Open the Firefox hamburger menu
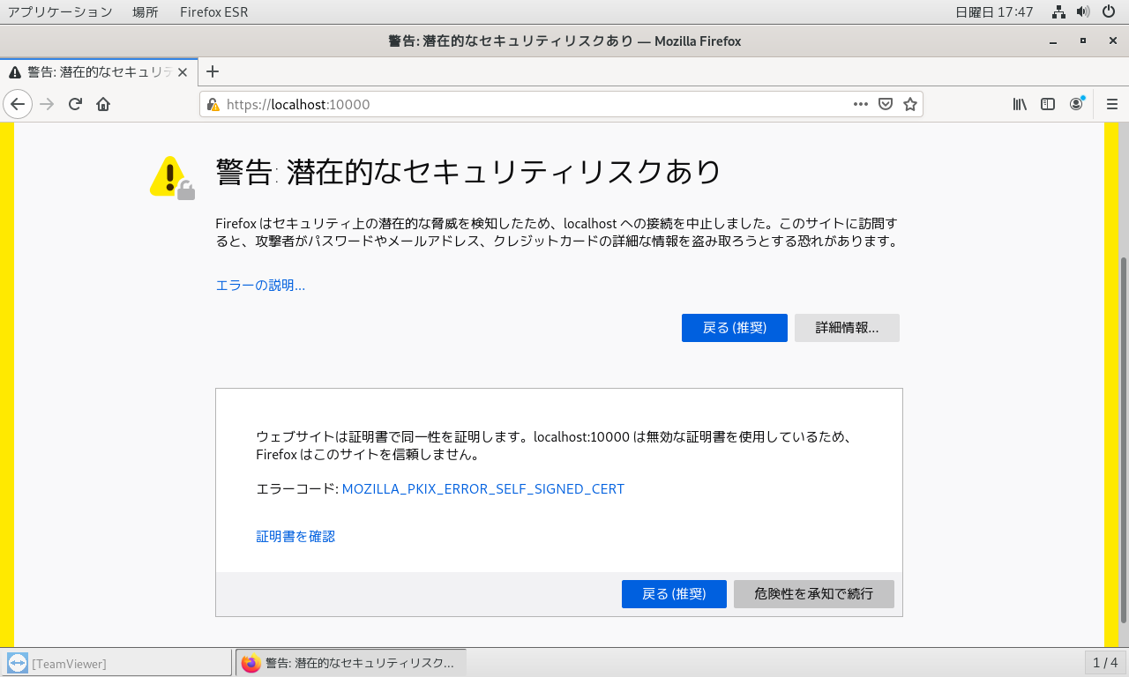Screen dimensions: 1129x677 1111,104
